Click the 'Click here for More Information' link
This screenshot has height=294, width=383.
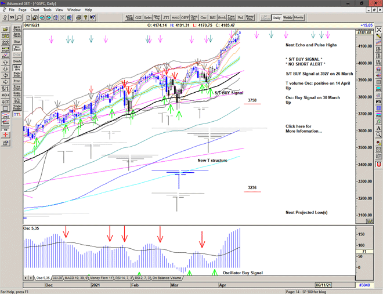[303, 129]
